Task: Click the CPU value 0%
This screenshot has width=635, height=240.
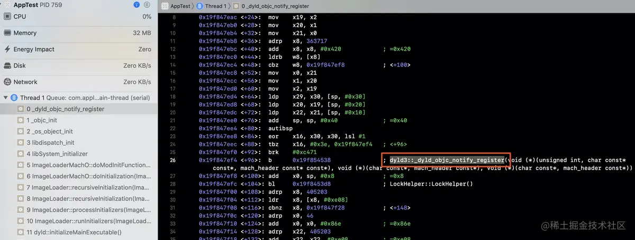Action: click(147, 16)
